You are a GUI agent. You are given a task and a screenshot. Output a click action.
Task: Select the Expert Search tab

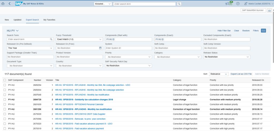pyautogui.click(x=32, y=20)
